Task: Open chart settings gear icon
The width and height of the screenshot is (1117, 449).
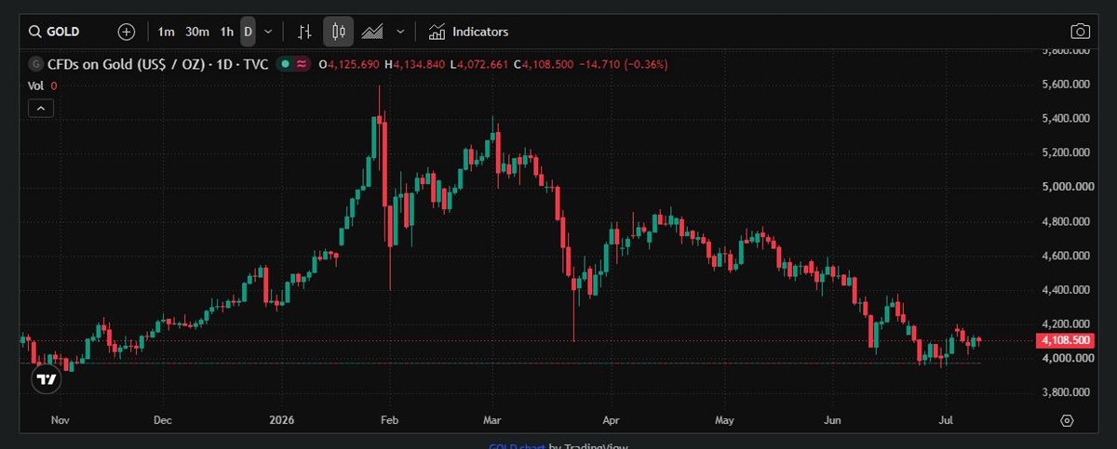Action: pos(1068,420)
